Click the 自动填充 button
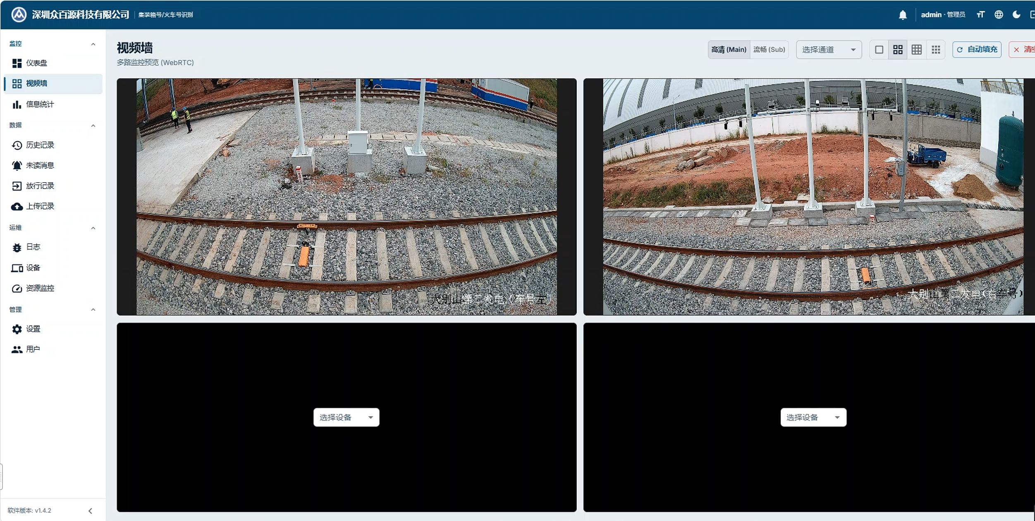Screen dimensions: 1035x521 977,50
